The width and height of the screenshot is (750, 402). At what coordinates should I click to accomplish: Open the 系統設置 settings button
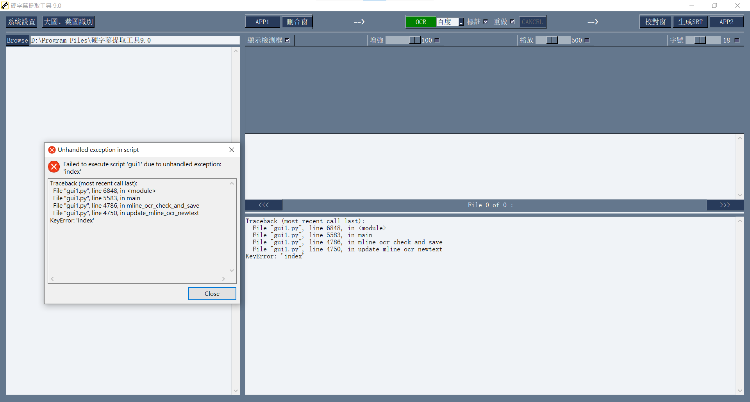coord(22,22)
